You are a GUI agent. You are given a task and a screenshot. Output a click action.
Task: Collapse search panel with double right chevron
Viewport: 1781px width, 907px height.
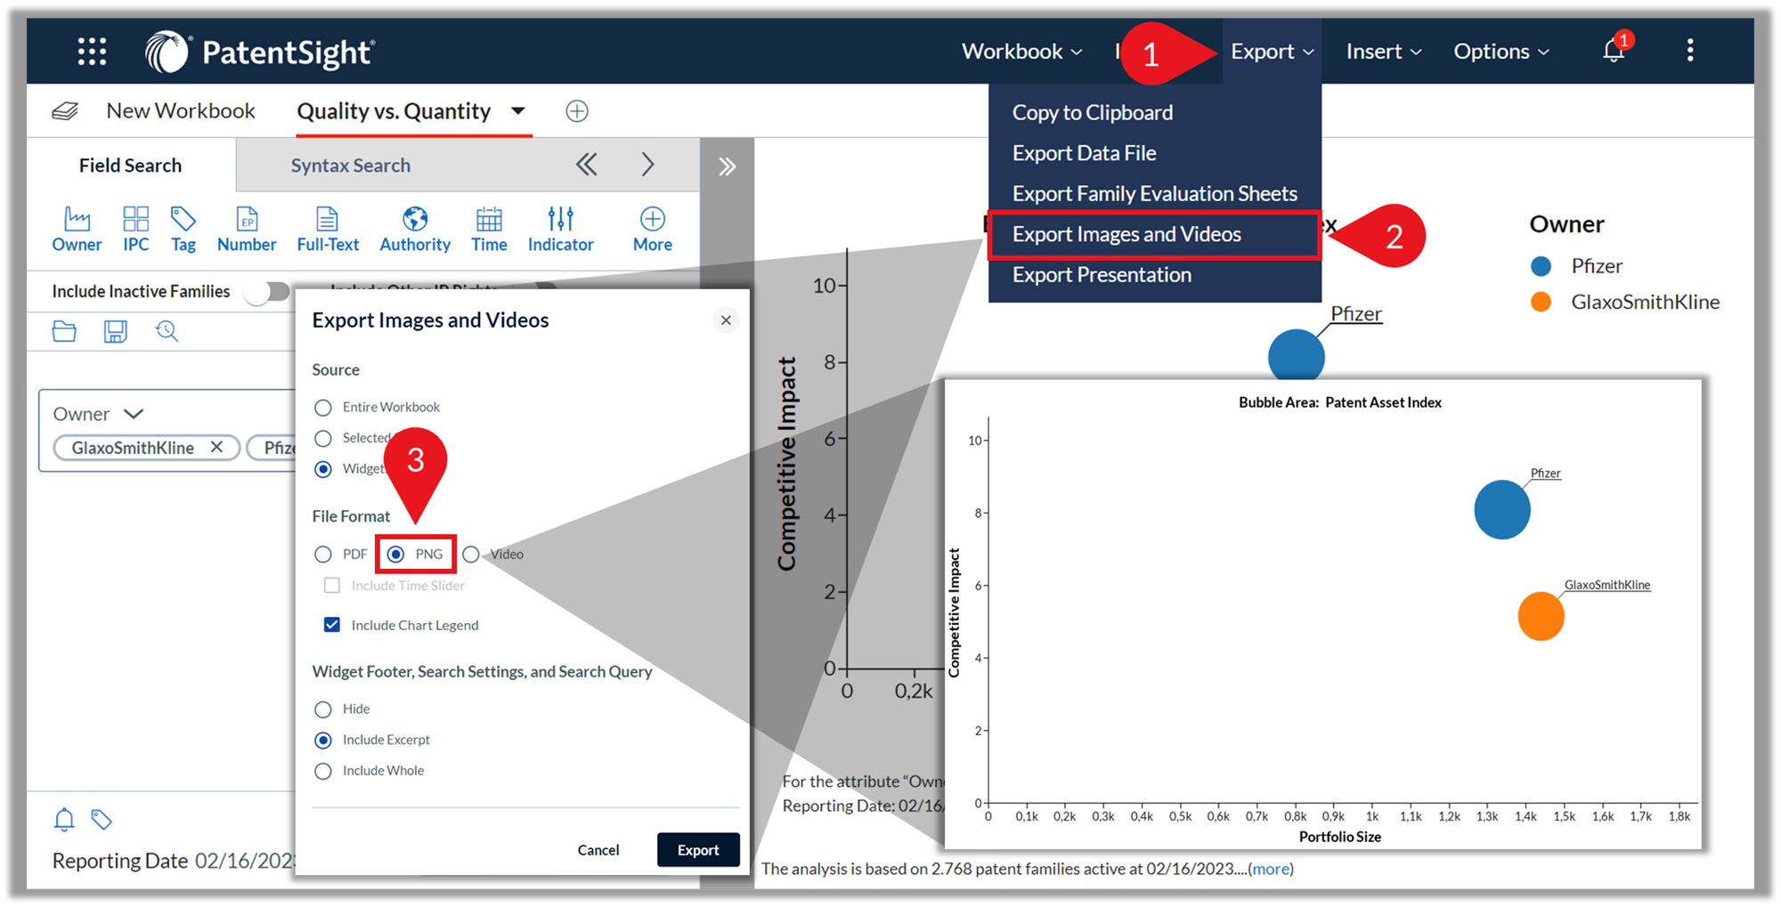(x=727, y=166)
